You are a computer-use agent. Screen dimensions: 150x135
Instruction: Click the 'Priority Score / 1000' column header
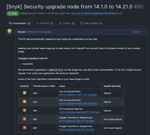[44, 86]
